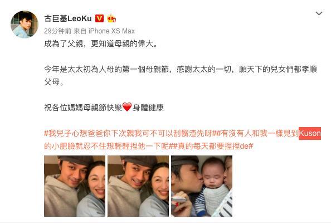Screen dimensions: 331x224
Task: Open the first couple selfie thumbnail
Action: coord(75,186)
